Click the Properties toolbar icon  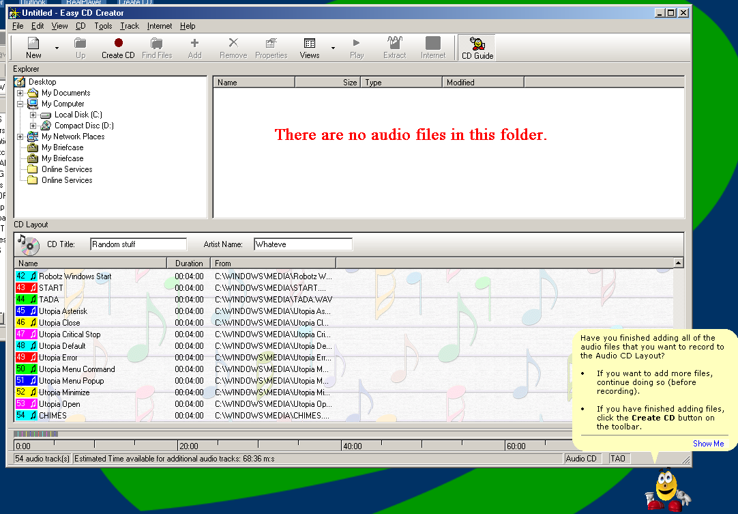[271, 47]
